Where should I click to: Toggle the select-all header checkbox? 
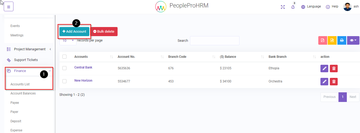point(64,57)
